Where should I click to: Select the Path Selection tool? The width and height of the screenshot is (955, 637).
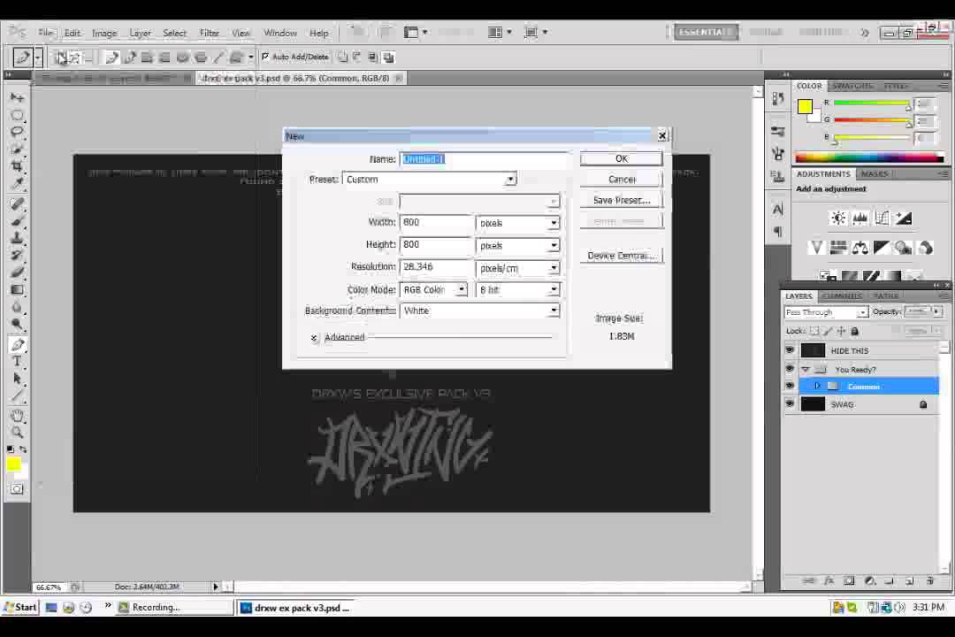17,379
